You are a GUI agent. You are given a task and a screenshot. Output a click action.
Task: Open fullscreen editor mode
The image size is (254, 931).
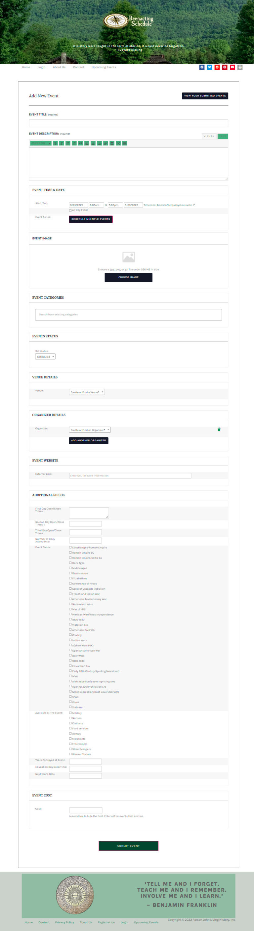[x=118, y=143]
